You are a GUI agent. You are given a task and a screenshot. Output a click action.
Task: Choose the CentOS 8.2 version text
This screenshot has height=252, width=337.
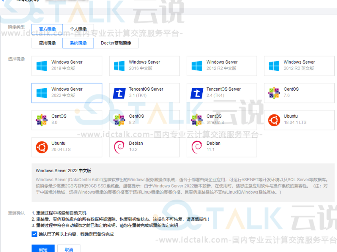[x=132, y=122]
